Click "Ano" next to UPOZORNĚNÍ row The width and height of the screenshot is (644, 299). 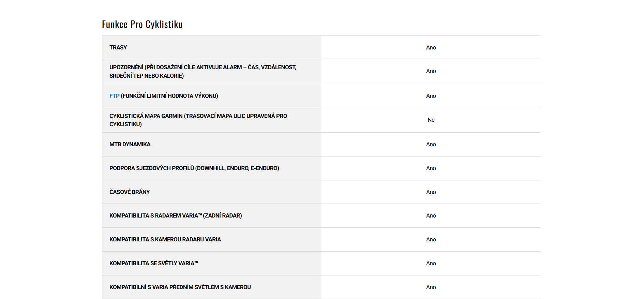coord(431,71)
